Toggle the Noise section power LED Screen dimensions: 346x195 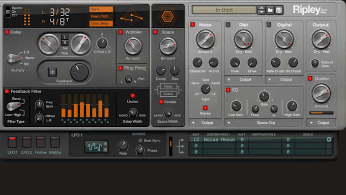point(193,24)
